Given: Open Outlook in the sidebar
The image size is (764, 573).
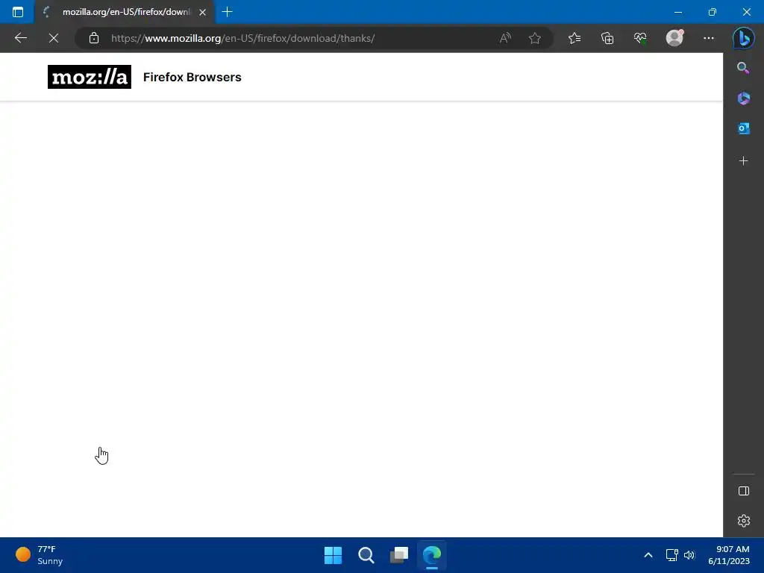Looking at the screenshot, I should pyautogui.click(x=743, y=128).
